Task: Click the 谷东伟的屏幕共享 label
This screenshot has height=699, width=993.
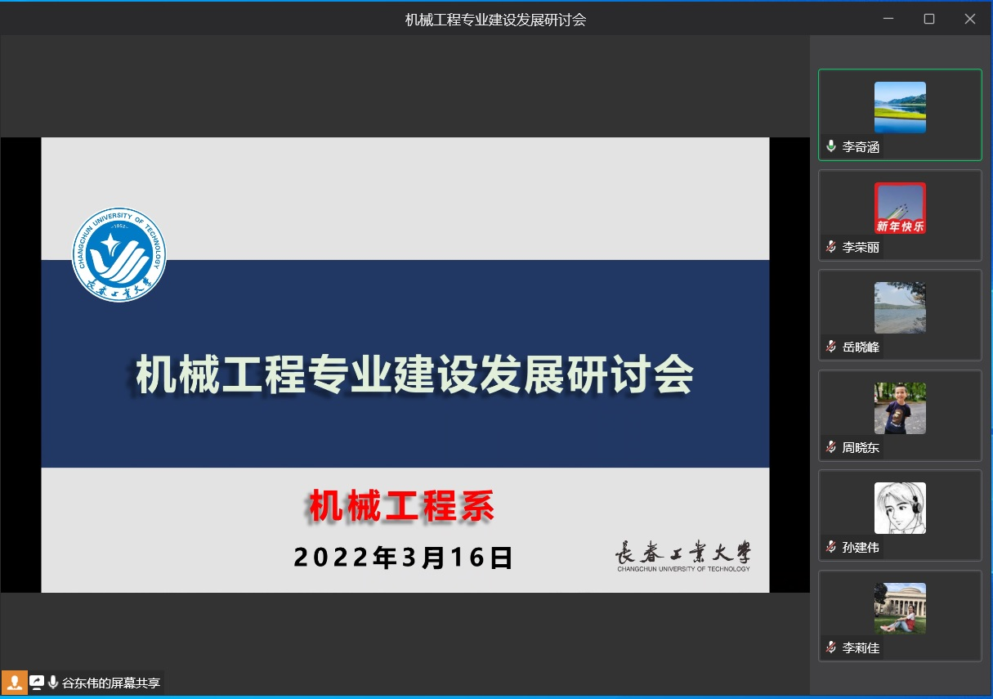Action: point(111,683)
